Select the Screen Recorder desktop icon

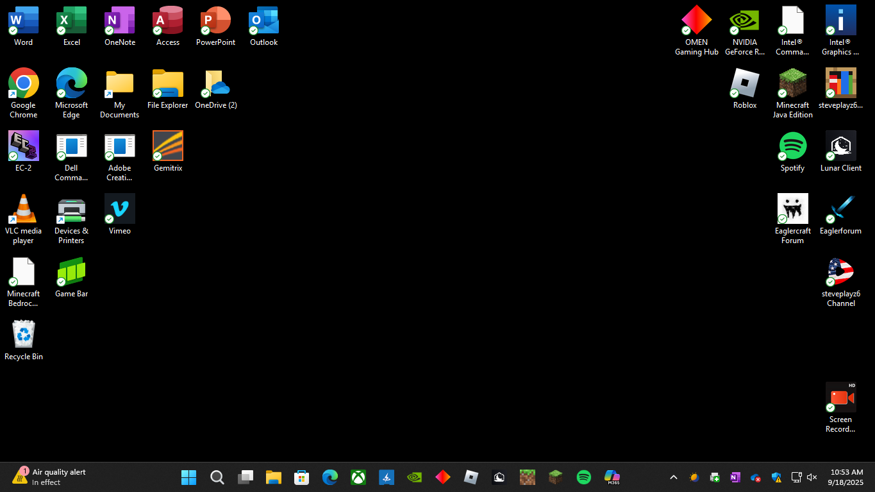pyautogui.click(x=840, y=398)
